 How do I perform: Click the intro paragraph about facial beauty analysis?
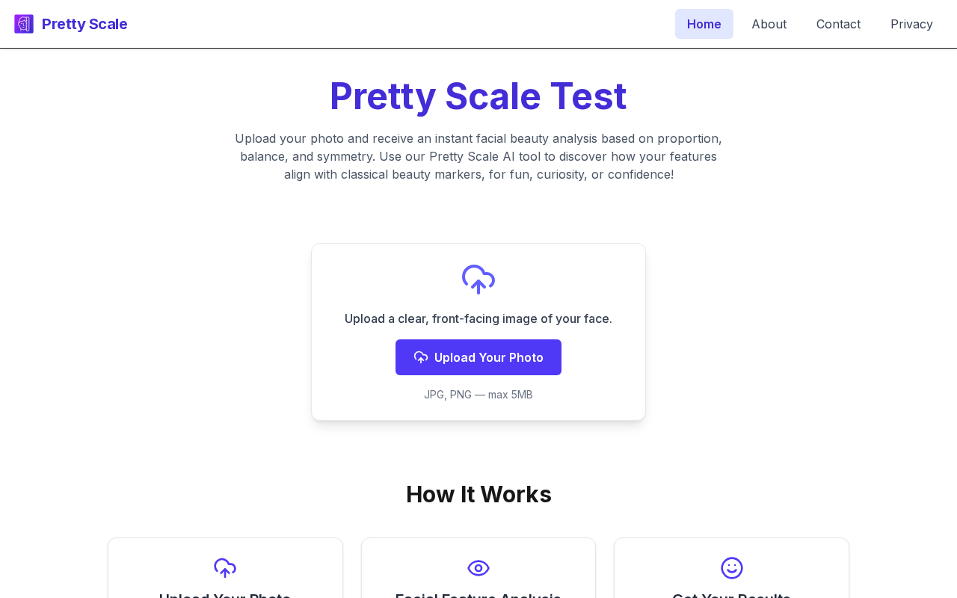[x=478, y=156]
